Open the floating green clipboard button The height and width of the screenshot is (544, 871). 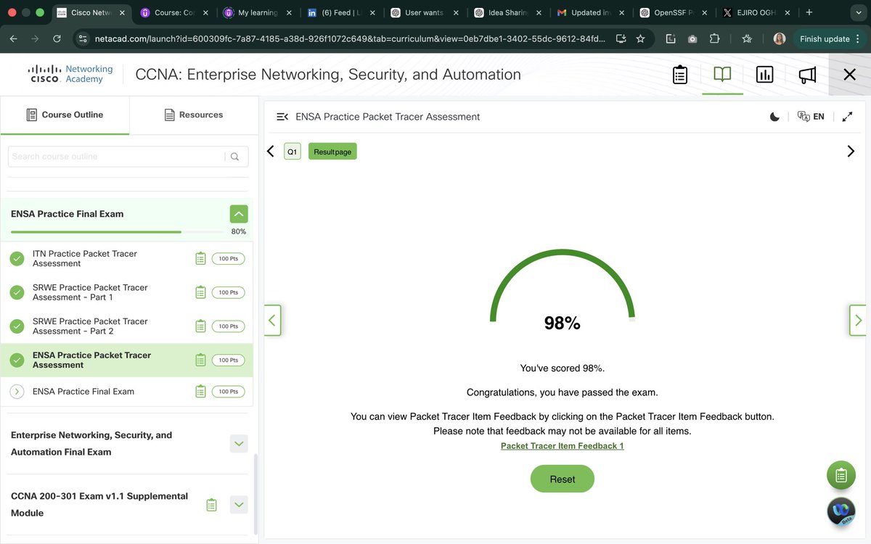[841, 475]
